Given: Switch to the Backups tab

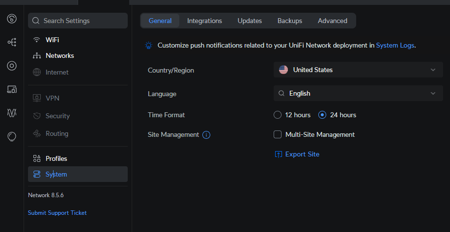Looking at the screenshot, I should point(289,21).
